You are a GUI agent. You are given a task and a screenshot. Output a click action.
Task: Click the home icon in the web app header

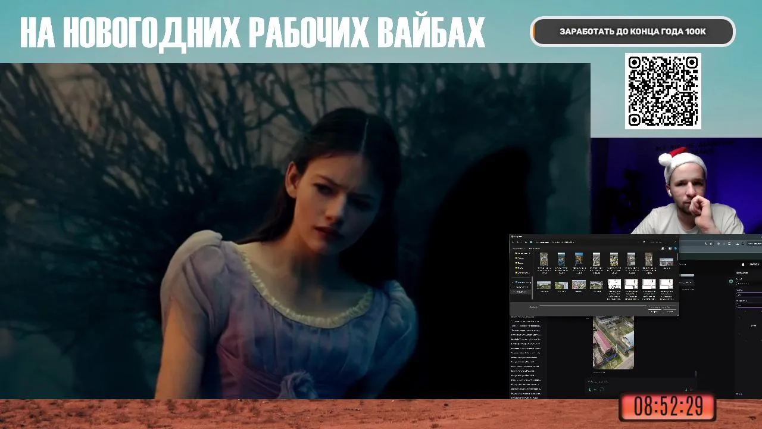pos(743,264)
